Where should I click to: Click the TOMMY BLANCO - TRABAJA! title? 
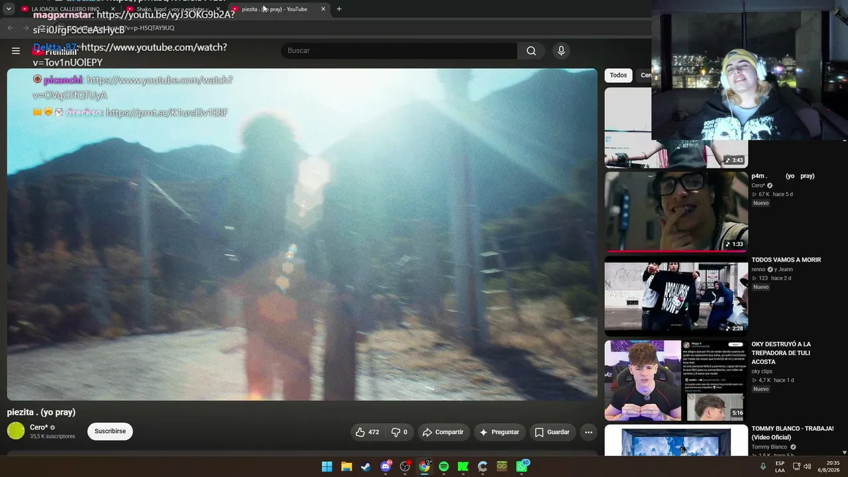pos(792,433)
